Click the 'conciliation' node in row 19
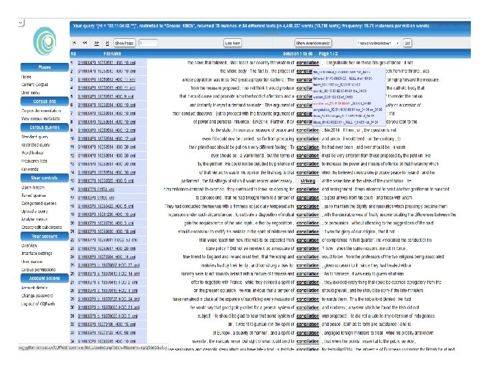Image resolution: width=492 pixels, height=369 pixels. tap(307, 215)
